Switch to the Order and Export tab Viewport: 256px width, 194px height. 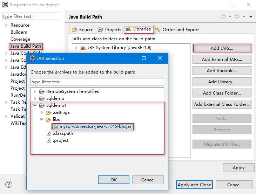click(x=177, y=30)
